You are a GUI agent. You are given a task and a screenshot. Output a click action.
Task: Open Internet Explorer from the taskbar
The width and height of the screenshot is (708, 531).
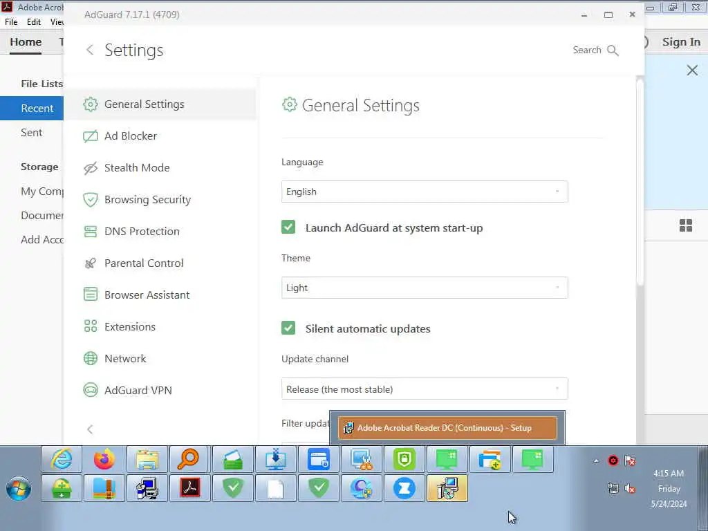[x=62, y=459]
